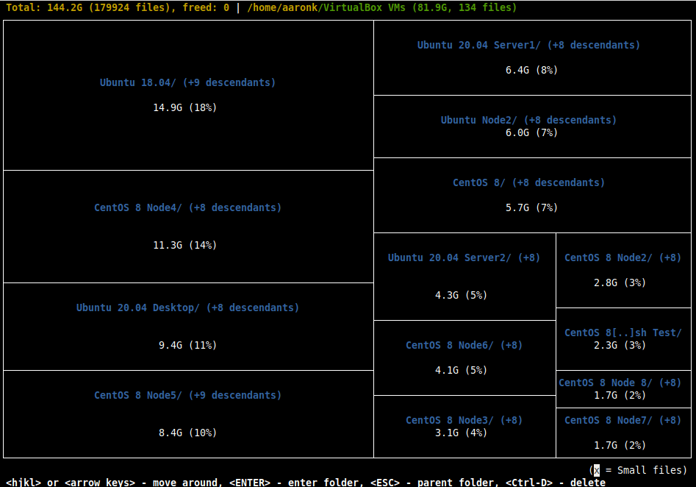Select the CentOS 8 folder at 5.7G

528,195
